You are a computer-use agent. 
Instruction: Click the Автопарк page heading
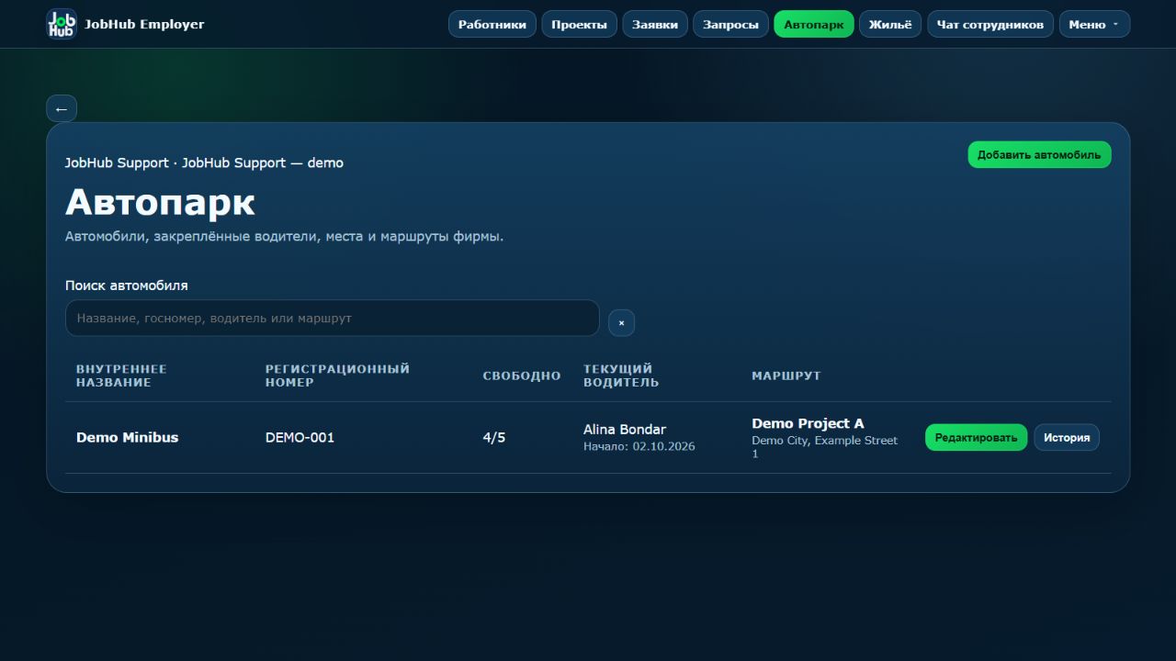(x=160, y=202)
